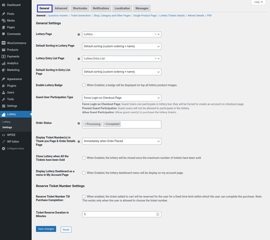Image resolution: width=270 pixels, height=240 pixels.
Task: Switch to the Advanced tab
Action: (61, 8)
